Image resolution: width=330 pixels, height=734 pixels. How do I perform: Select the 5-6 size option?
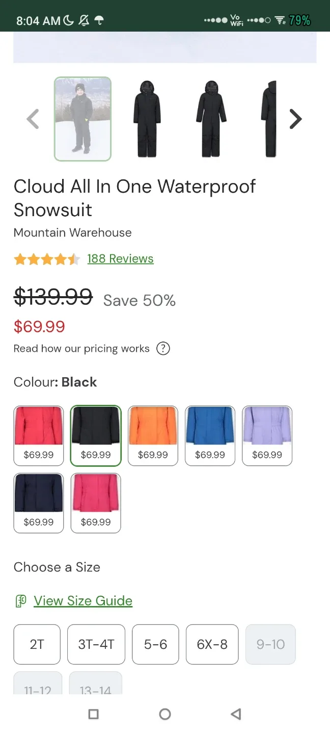[155, 644]
